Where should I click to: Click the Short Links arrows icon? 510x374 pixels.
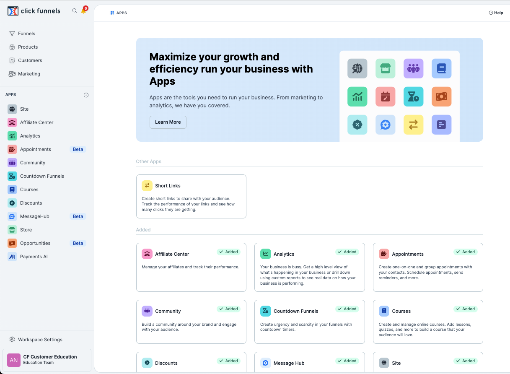[147, 184]
